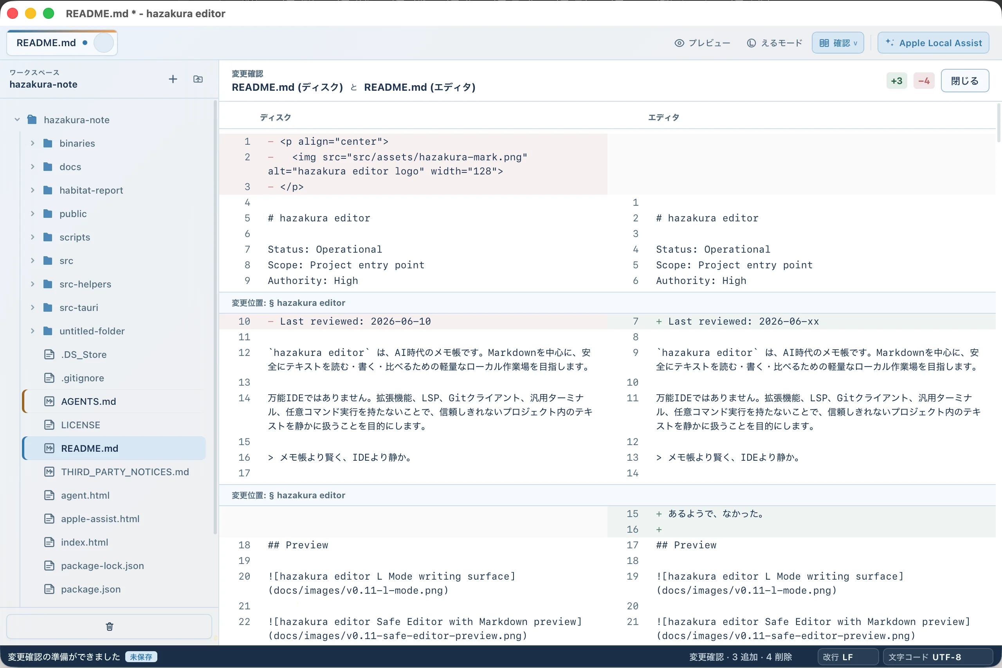Click the scripts folder icon

point(48,237)
